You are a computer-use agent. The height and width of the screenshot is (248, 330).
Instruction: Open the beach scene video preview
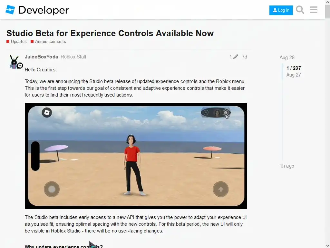(x=136, y=156)
